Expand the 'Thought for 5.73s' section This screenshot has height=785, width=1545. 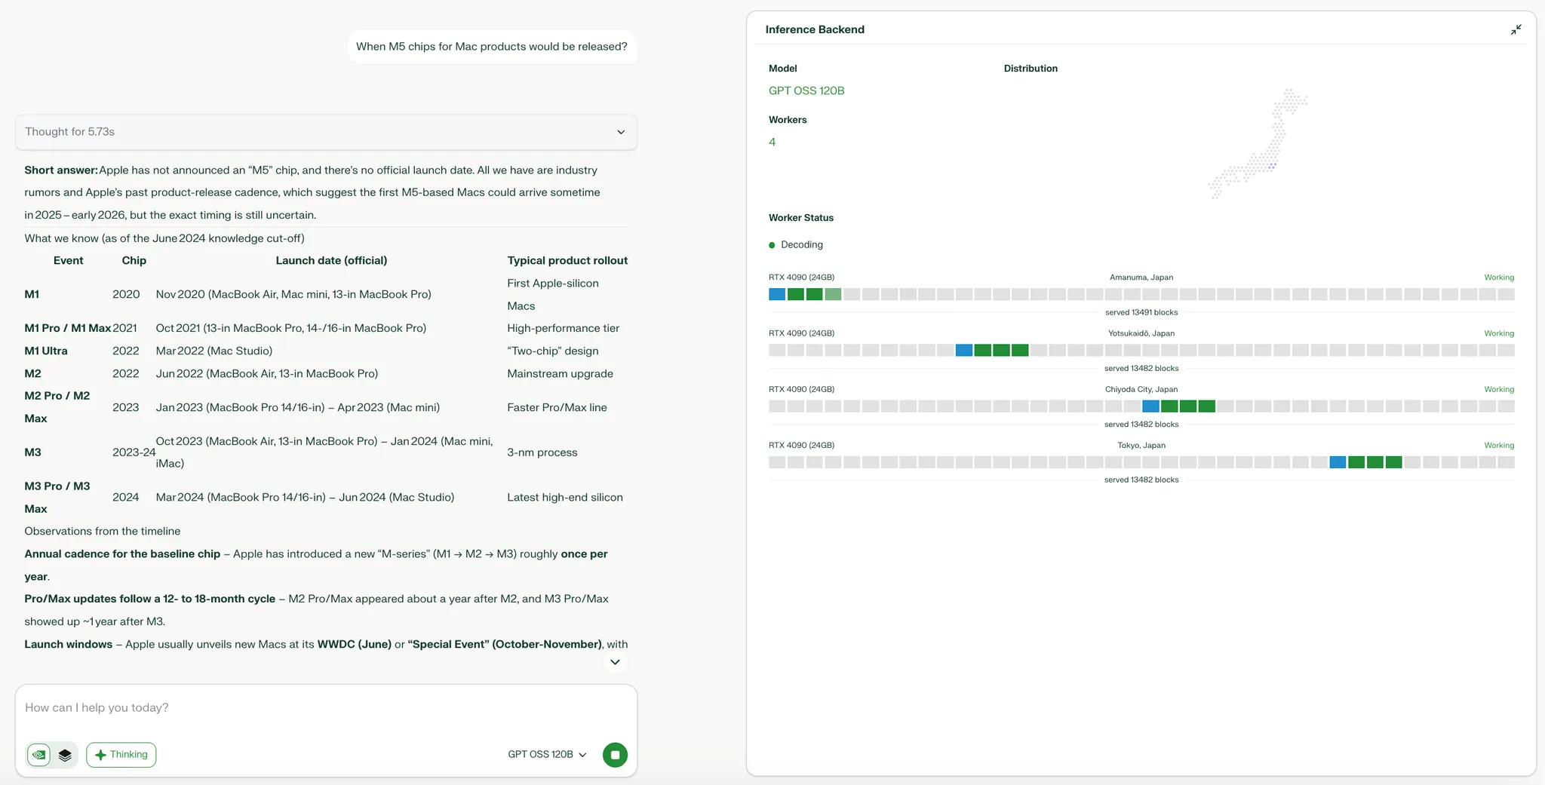click(326, 132)
